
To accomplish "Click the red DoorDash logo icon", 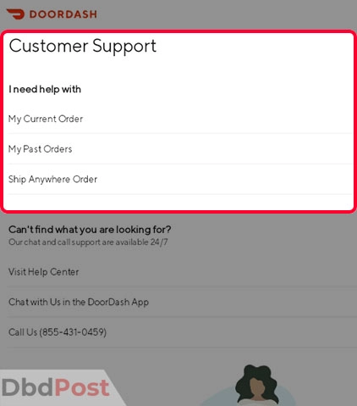I will point(15,14).
